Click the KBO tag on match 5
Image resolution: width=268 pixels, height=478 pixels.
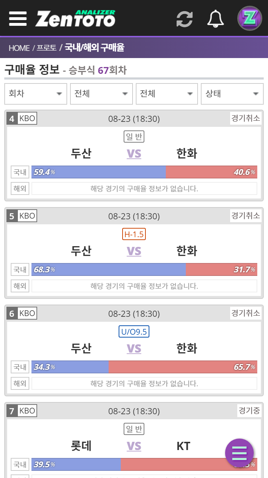click(27, 216)
